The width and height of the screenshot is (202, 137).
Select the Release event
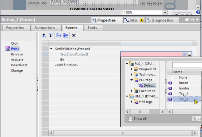(17, 54)
